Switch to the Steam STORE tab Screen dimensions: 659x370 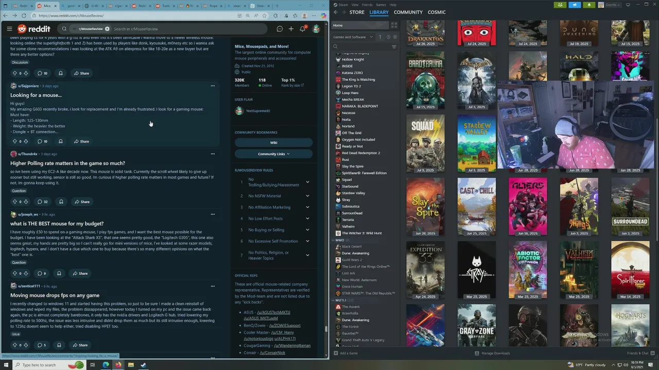point(357,12)
